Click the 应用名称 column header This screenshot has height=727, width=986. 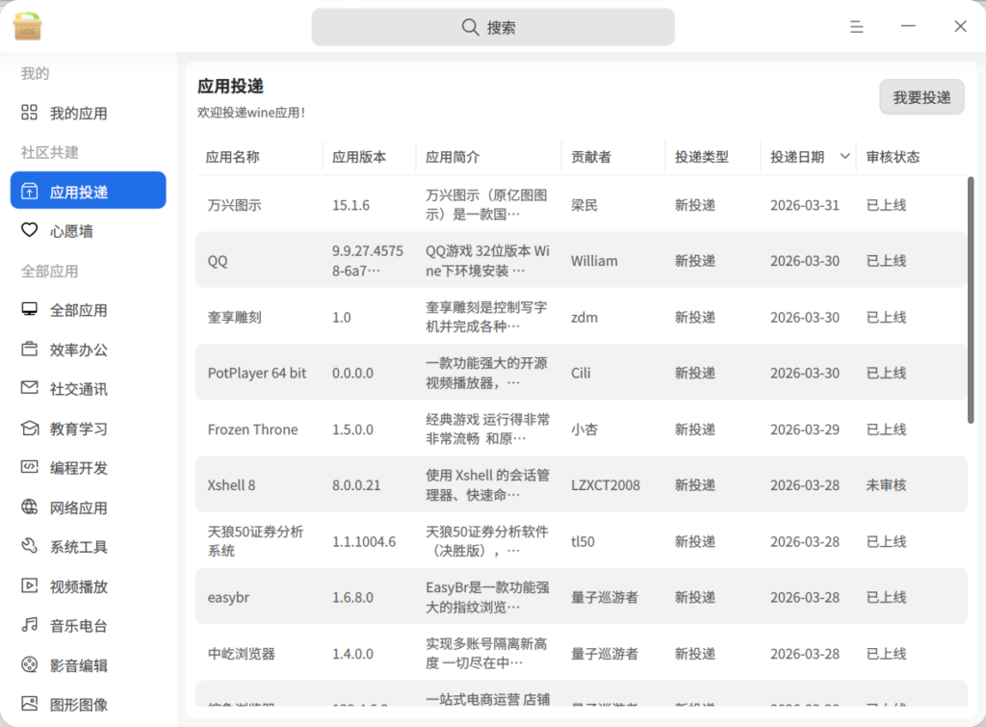(x=233, y=157)
